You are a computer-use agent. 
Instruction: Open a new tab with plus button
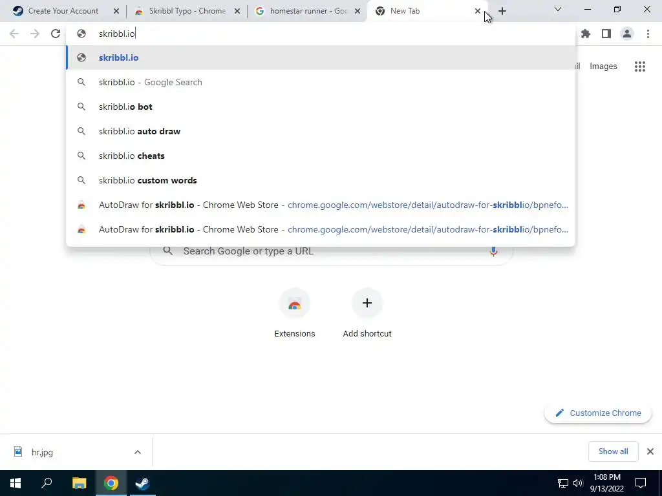tap(502, 11)
